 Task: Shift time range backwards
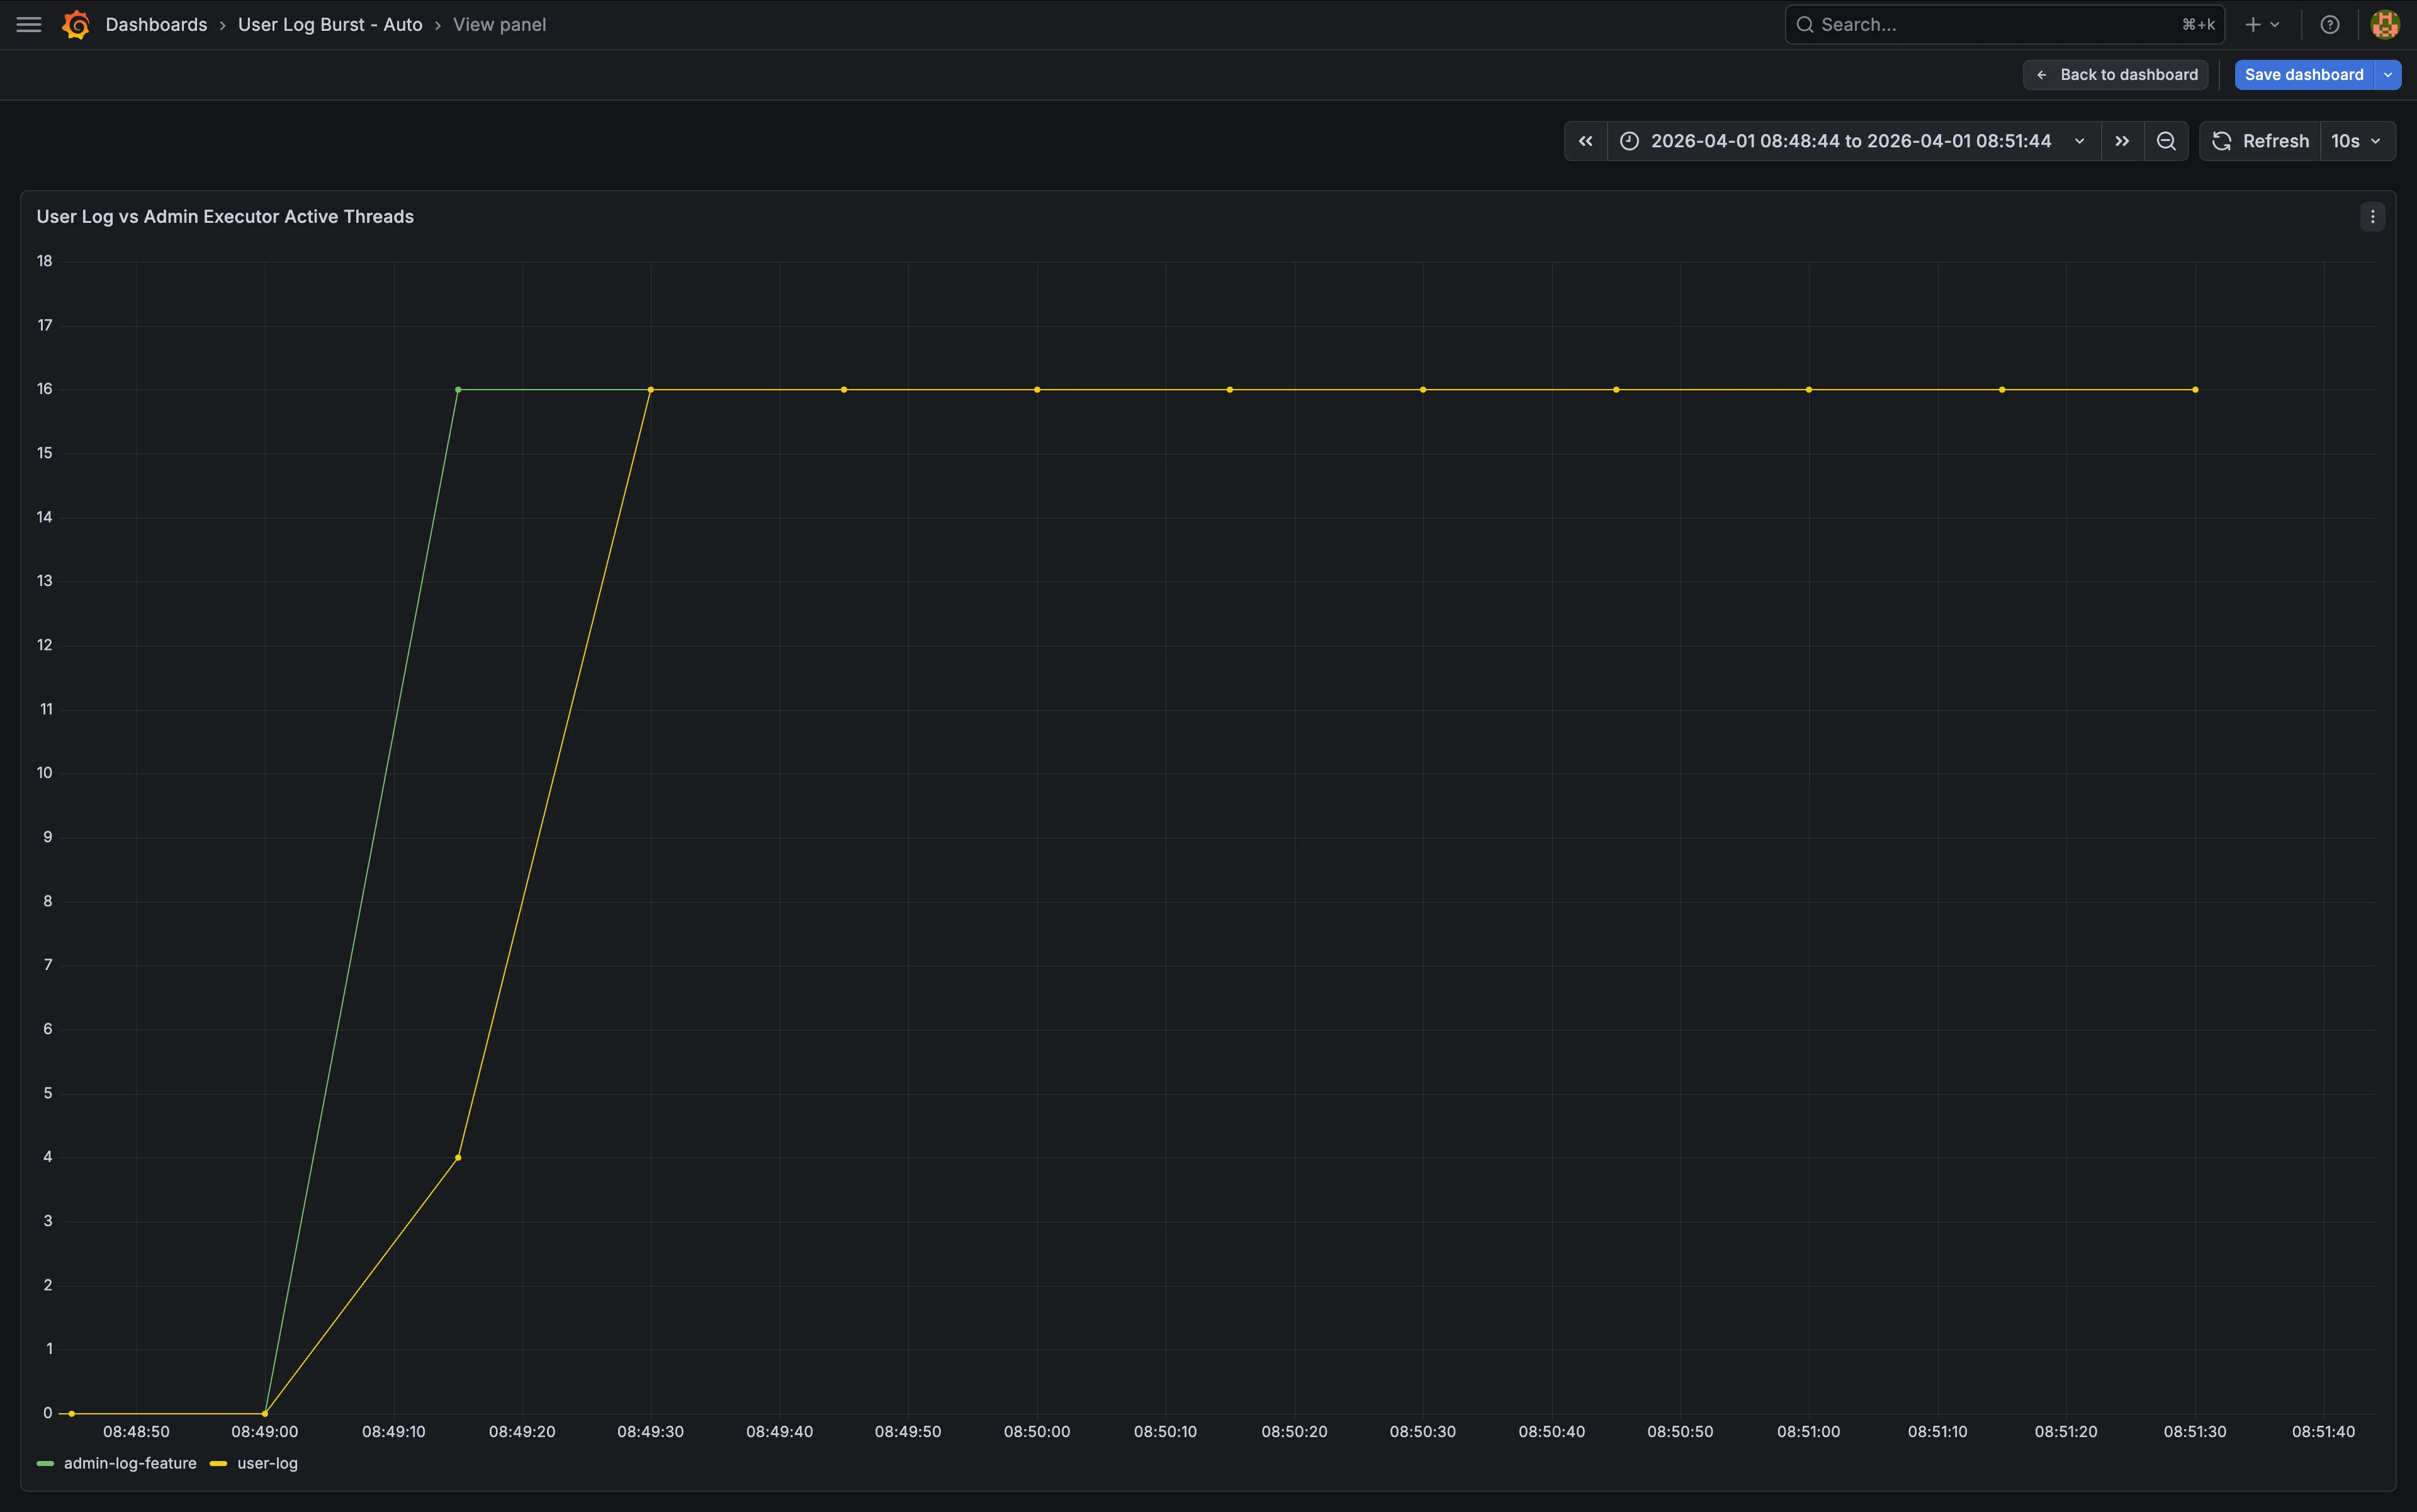coord(1585,141)
